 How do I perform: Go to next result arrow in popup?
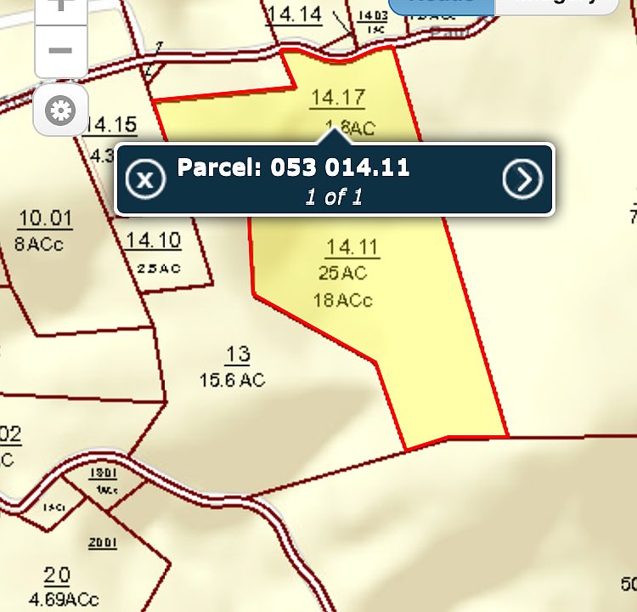pos(523,178)
